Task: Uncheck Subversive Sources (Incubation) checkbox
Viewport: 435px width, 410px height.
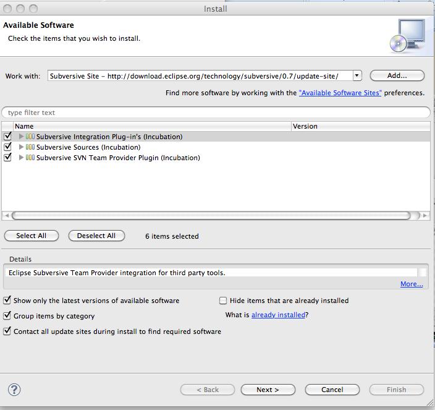Action: pyautogui.click(x=7, y=147)
